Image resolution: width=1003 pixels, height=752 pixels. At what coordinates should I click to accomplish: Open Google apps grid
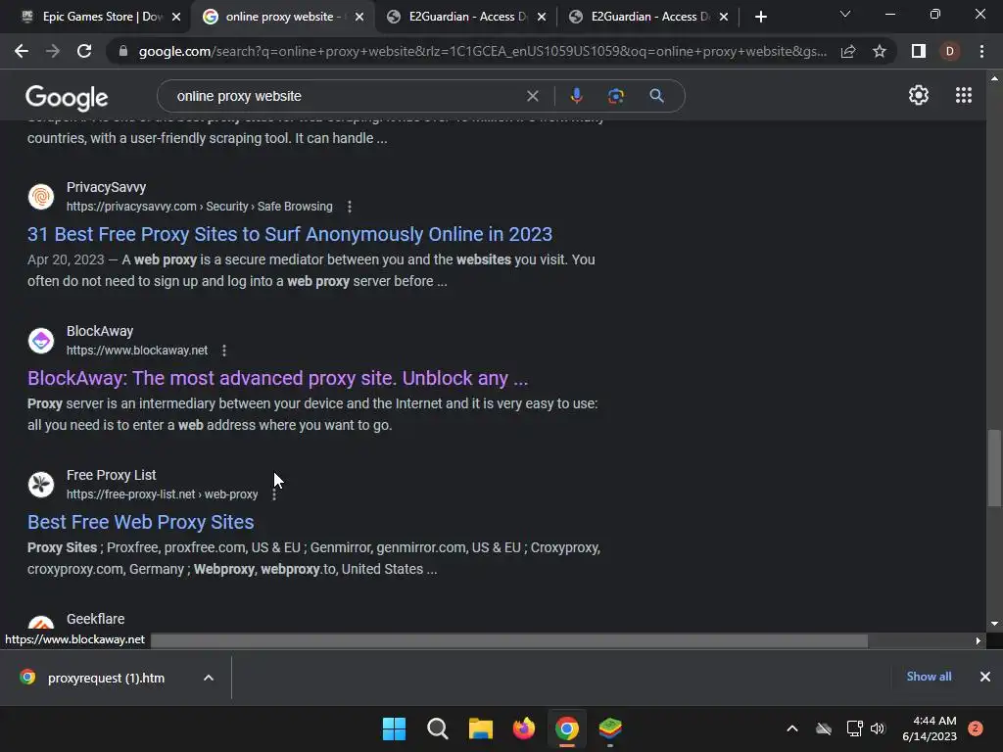click(x=964, y=95)
